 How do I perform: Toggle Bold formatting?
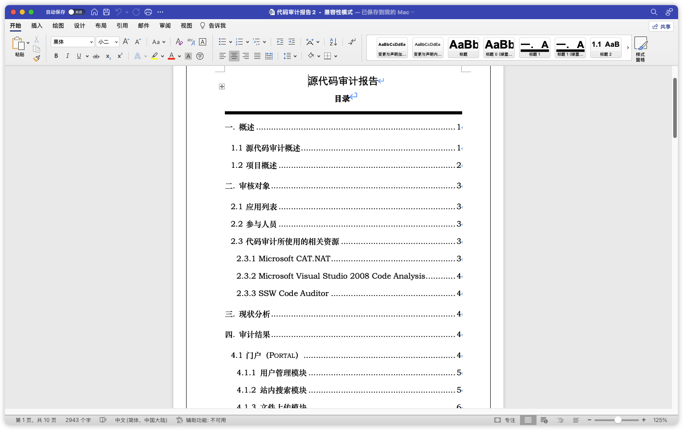(56, 56)
